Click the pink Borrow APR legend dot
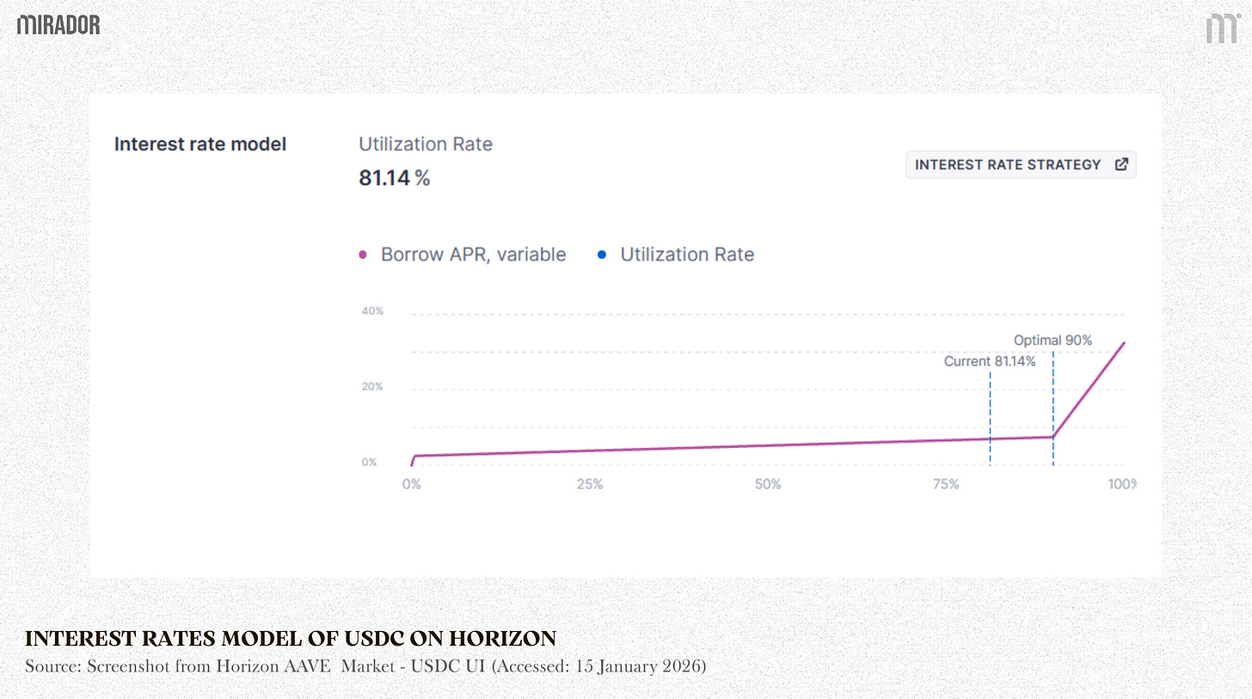The width and height of the screenshot is (1252, 699). tap(363, 254)
